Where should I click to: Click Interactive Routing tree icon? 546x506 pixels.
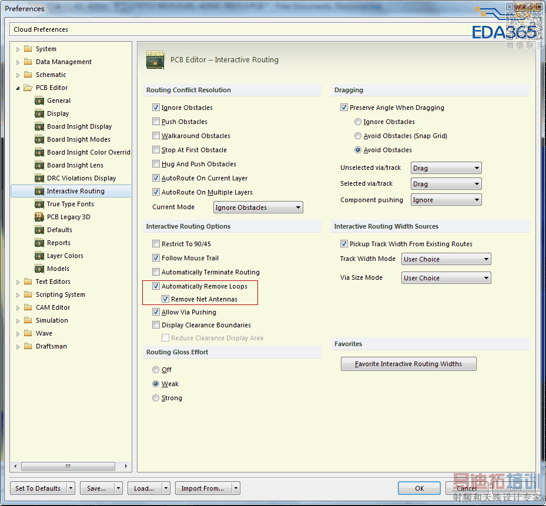point(39,191)
